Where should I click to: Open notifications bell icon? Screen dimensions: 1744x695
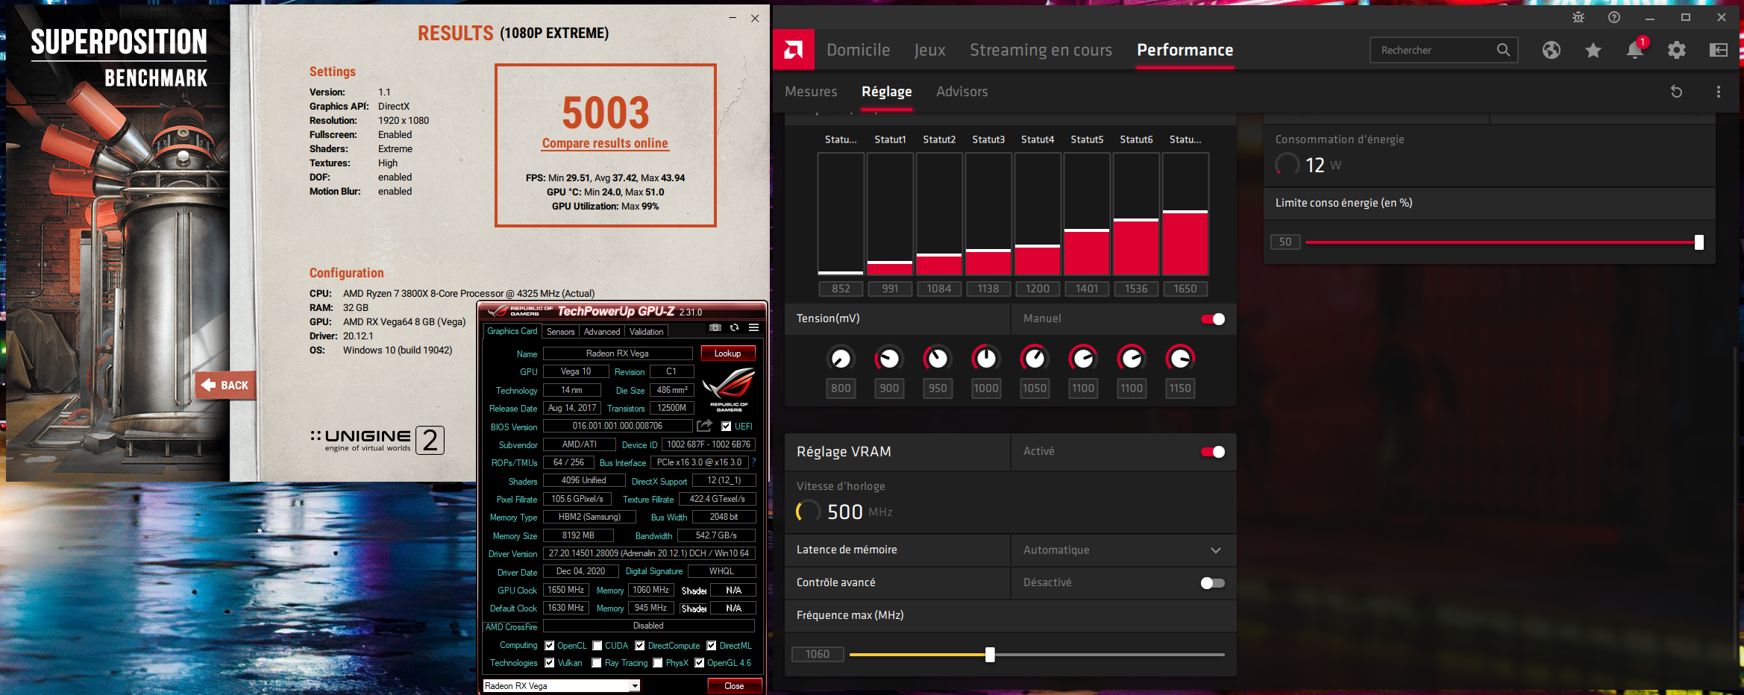pyautogui.click(x=1634, y=50)
